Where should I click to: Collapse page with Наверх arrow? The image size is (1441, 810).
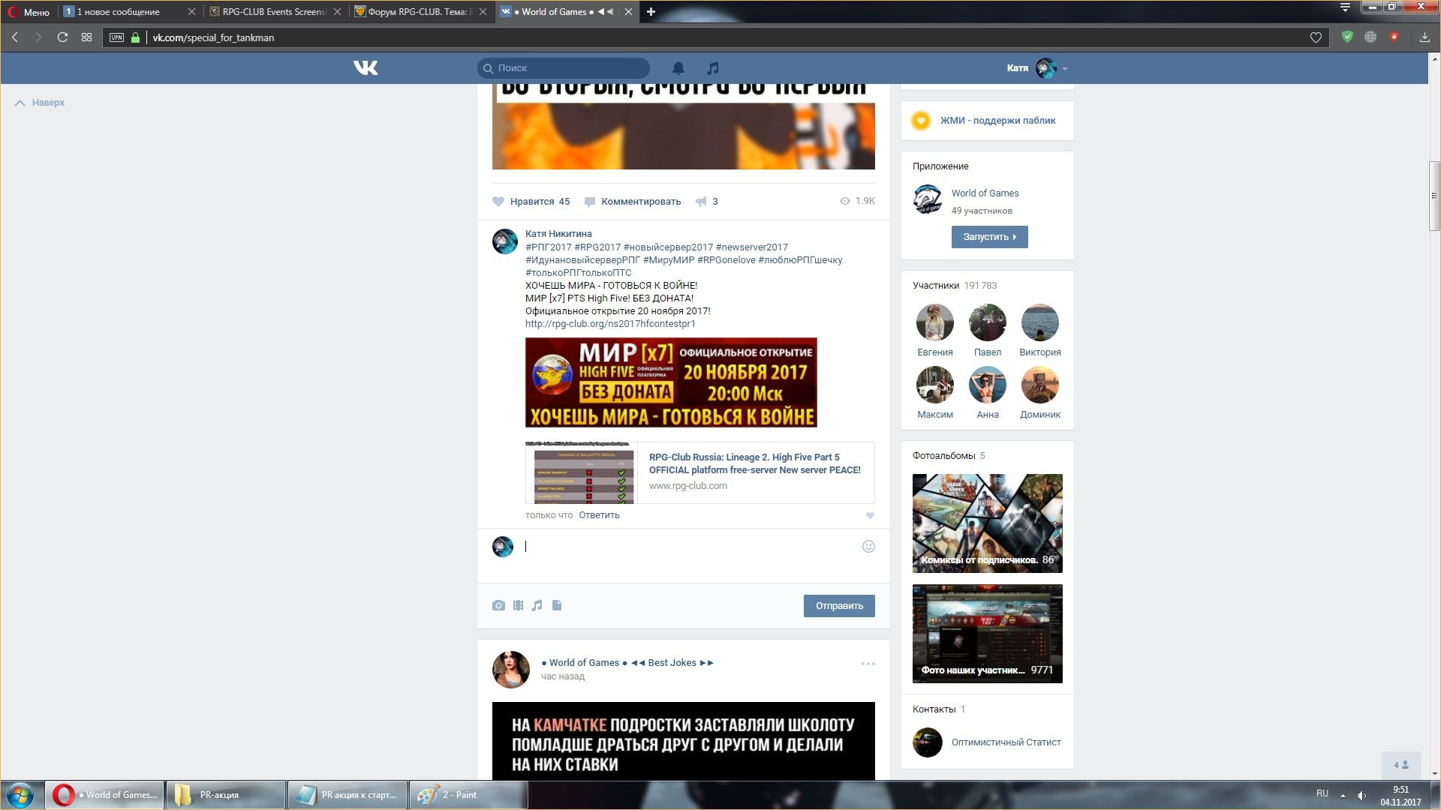[x=20, y=103]
